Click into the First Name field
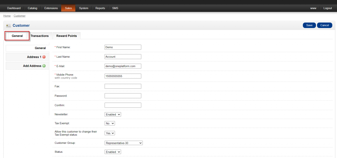 pyautogui.click(x=123, y=47)
